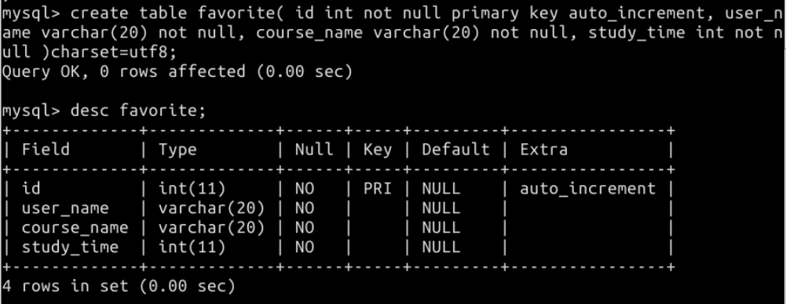
Task: Click the 'Type' column header
Action: coord(178,150)
